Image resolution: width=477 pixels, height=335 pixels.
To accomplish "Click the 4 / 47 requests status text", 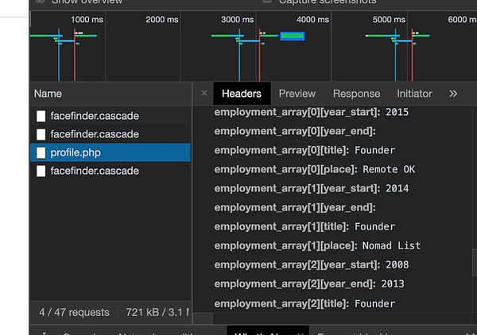I will 74,312.
